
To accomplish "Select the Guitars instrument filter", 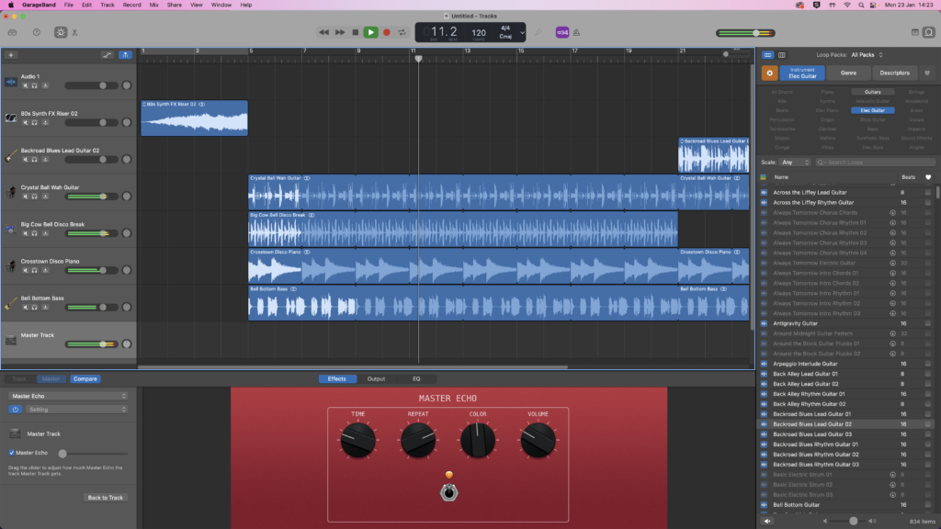I will tap(873, 93).
